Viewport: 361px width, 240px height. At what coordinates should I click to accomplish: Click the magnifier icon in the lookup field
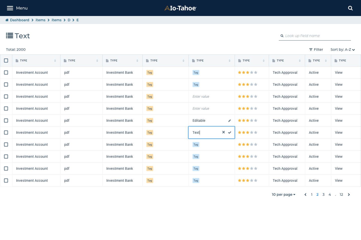tap(282, 36)
